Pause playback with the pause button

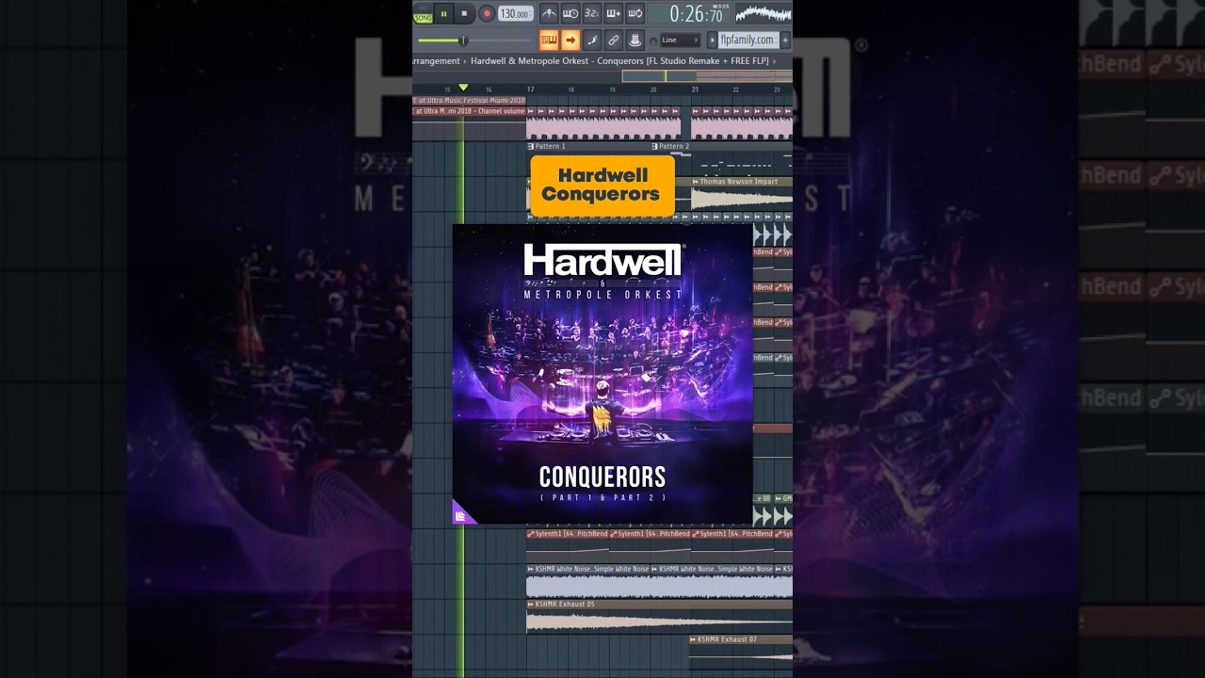[x=443, y=13]
